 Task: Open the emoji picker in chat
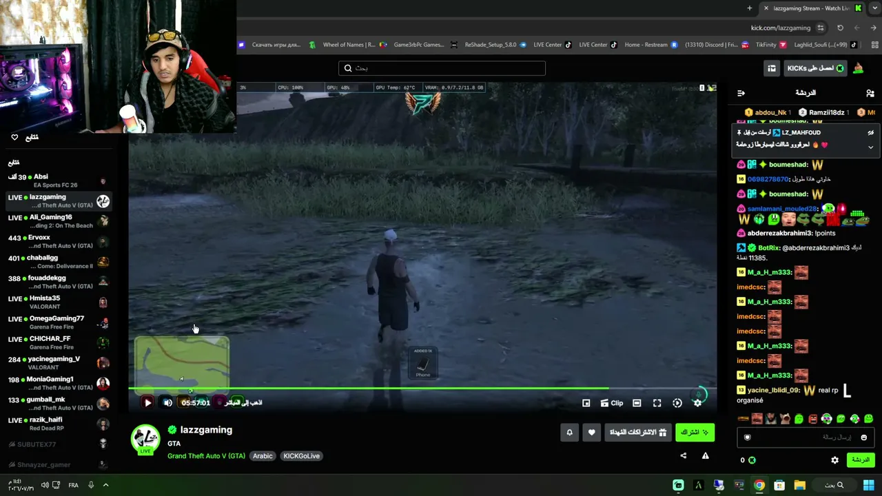(x=864, y=437)
